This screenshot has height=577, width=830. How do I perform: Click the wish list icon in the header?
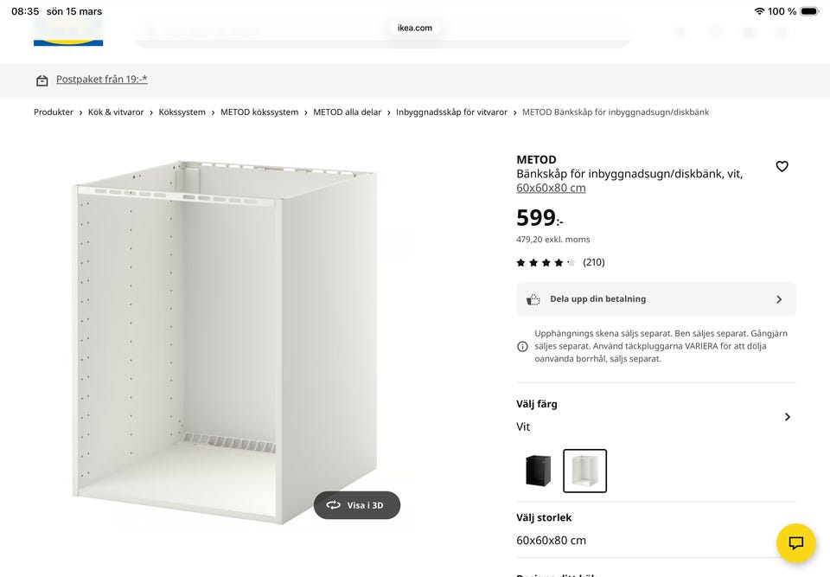pos(714,31)
